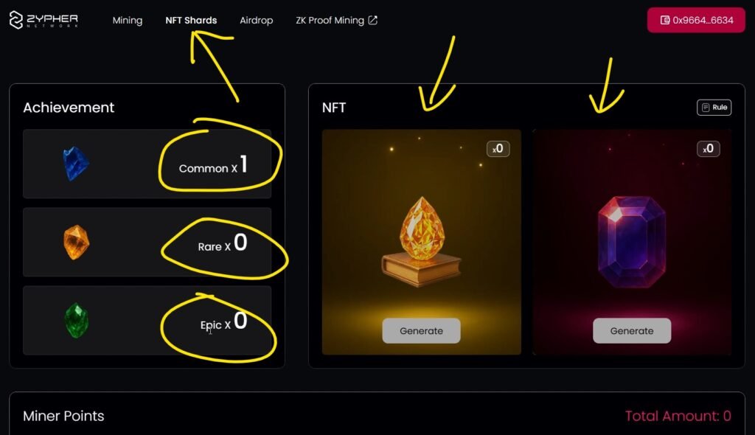This screenshot has width=755, height=435.
Task: Click the x0 count badge on golden NFT
Action: [x=498, y=148]
